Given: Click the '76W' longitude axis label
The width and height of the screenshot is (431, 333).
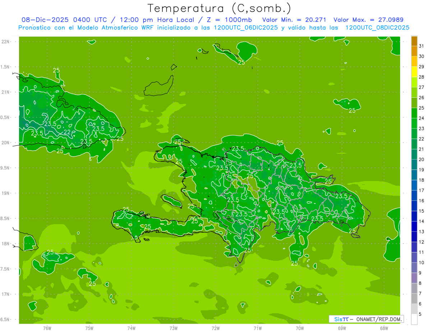Looking at the screenshot, I should tap(47, 328).
